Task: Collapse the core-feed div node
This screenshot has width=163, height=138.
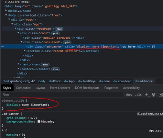Action: tap(21, 42)
